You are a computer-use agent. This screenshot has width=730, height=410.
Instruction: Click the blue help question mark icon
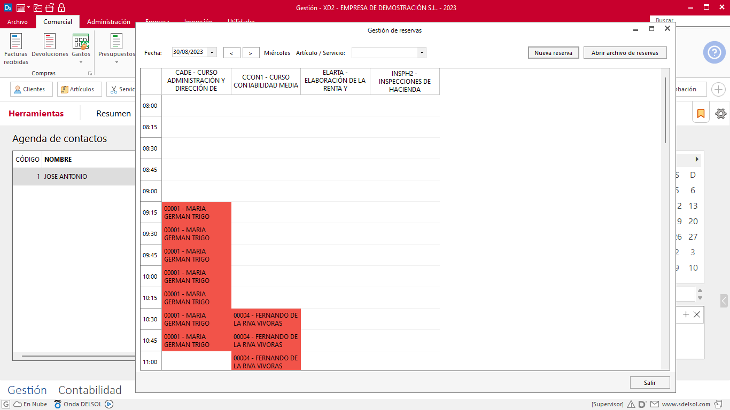coord(714,52)
